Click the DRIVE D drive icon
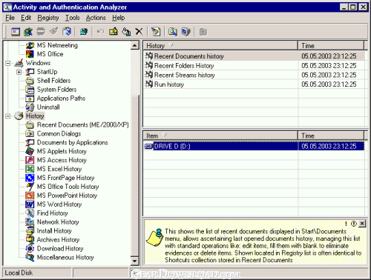This screenshot has width=371, height=280. click(148, 147)
